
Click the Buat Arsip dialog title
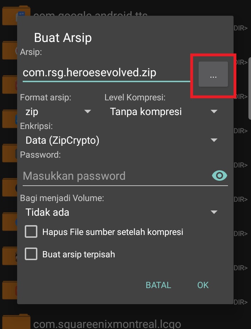[x=63, y=38]
